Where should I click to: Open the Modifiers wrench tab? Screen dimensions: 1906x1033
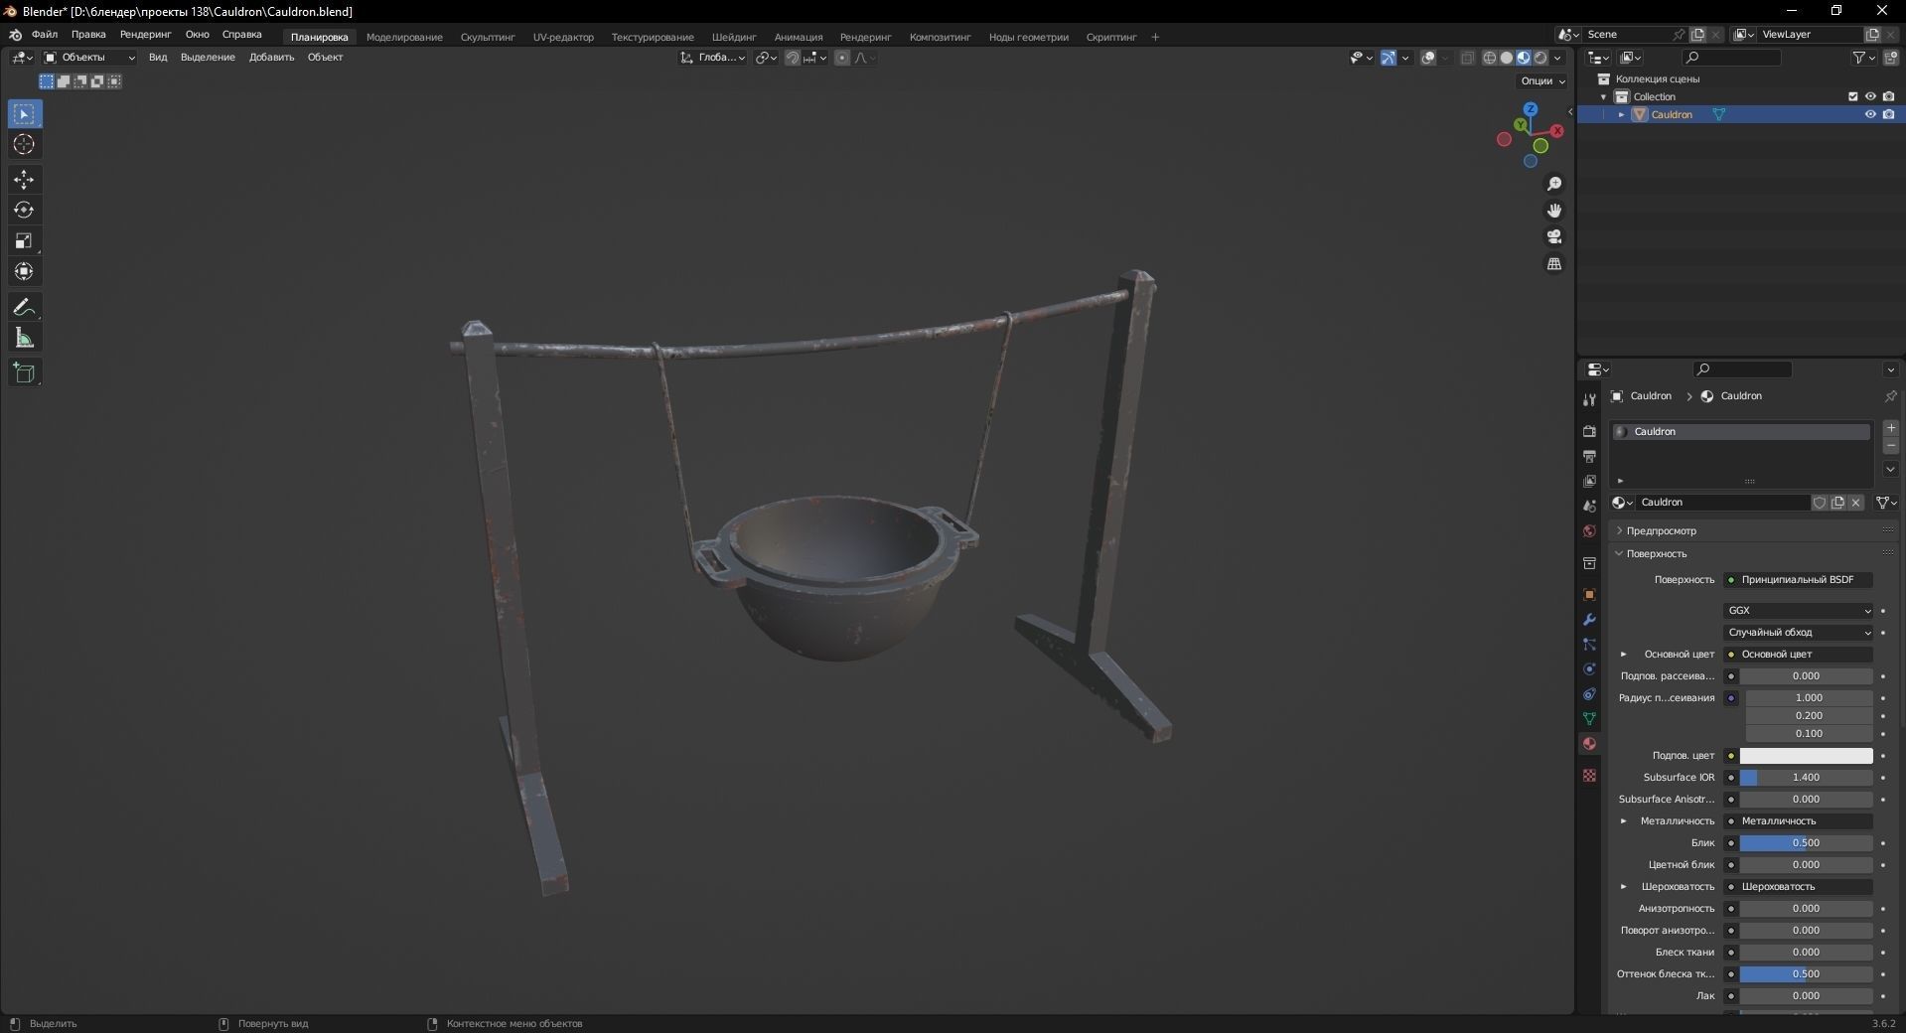1589,619
